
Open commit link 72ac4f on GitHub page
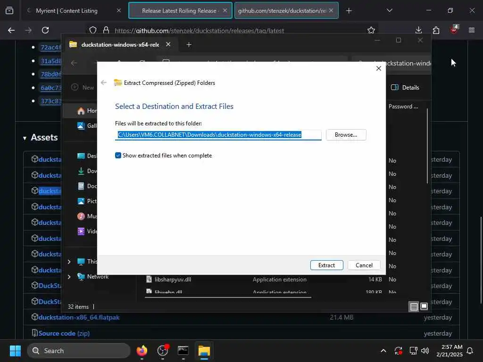coord(51,47)
